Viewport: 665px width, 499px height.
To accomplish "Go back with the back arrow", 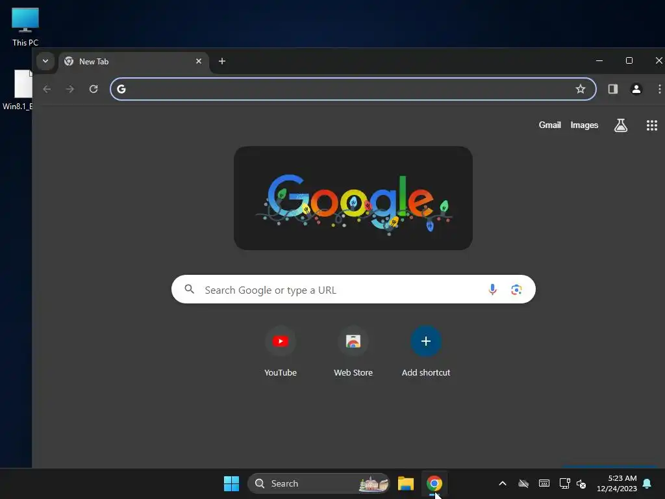I will coord(47,89).
